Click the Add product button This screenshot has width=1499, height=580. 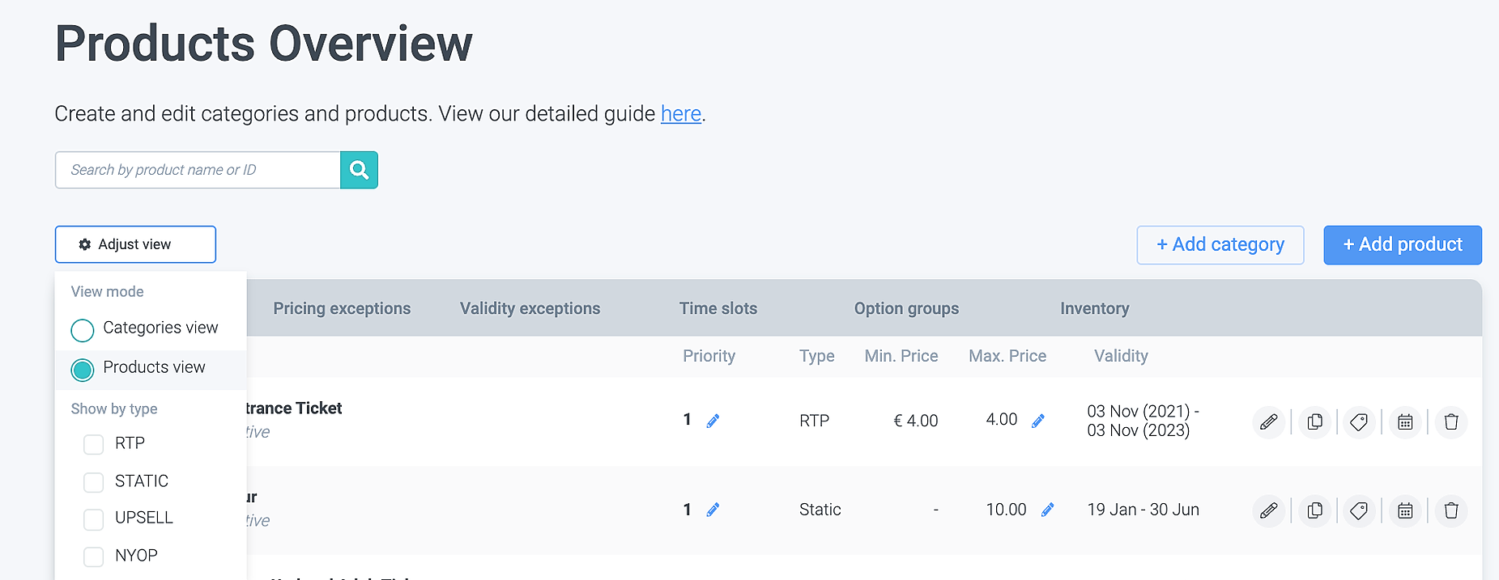1402,245
